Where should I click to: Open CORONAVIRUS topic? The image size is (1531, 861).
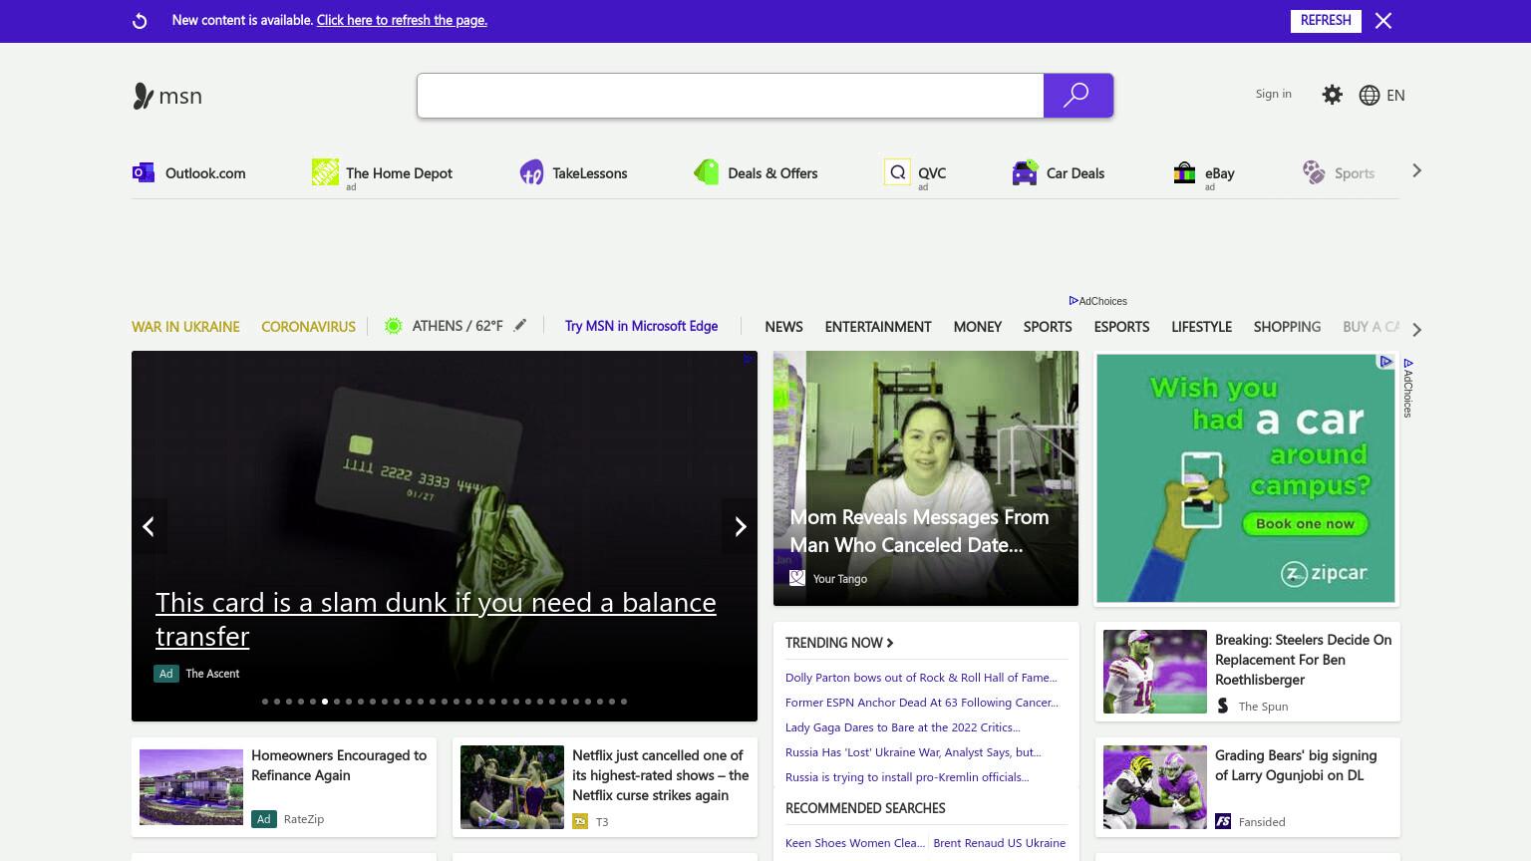[x=308, y=327]
